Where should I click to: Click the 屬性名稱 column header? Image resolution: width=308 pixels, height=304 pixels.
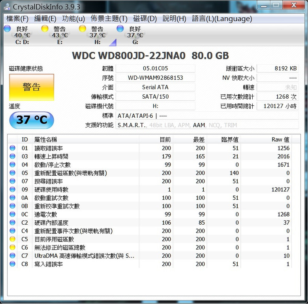click(x=86, y=139)
